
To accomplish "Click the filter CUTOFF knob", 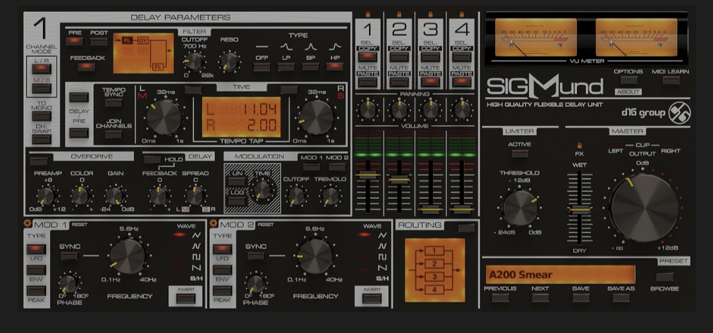I will [x=194, y=61].
